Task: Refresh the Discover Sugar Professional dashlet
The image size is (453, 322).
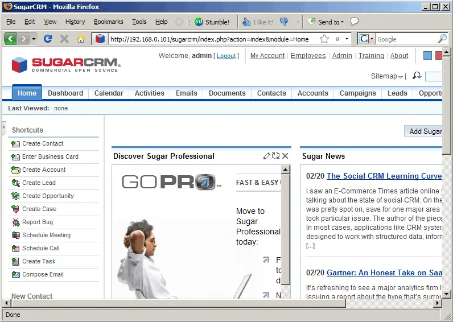Action: point(275,156)
